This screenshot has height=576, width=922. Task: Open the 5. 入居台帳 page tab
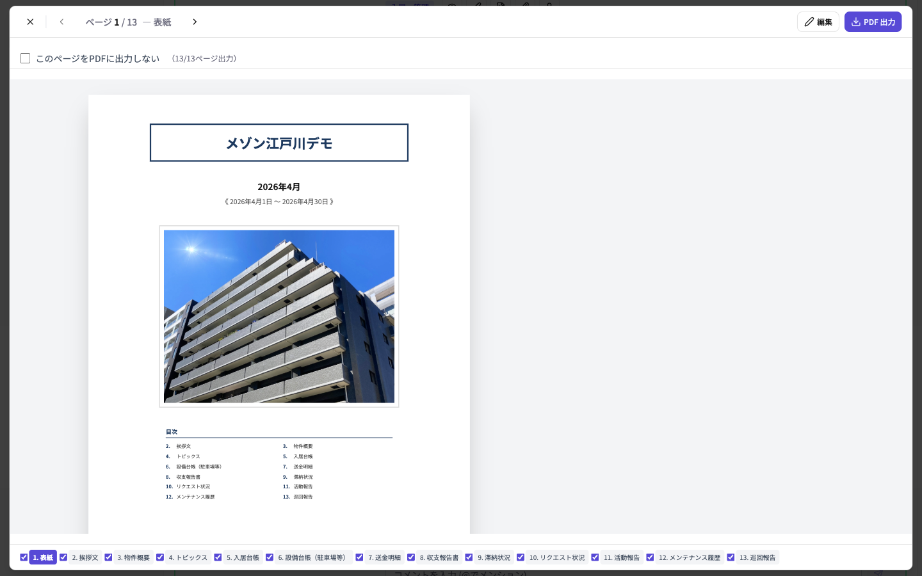(x=243, y=557)
